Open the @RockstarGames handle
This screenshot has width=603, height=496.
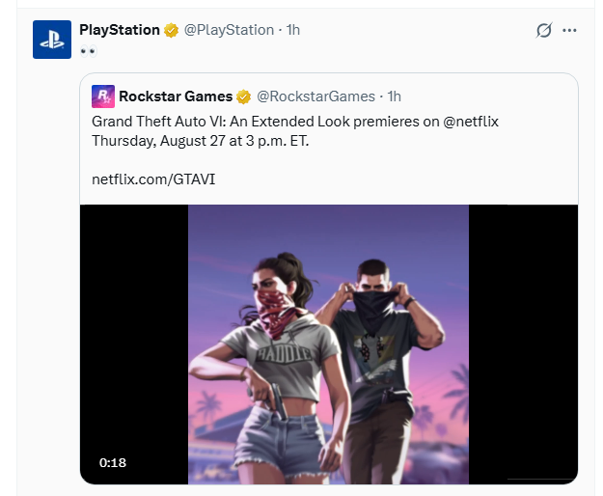point(315,96)
